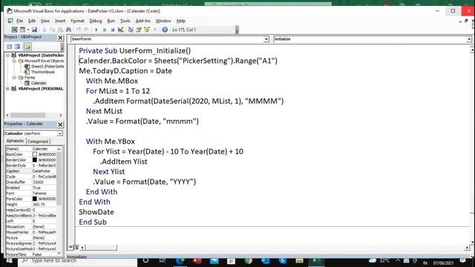This screenshot has width=475, height=267.
Task: Open the UserForm object dropdown
Action: pos(266,39)
